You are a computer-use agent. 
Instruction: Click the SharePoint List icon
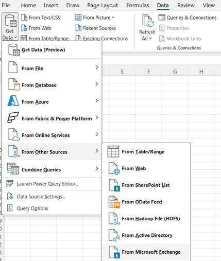[x=114, y=185]
